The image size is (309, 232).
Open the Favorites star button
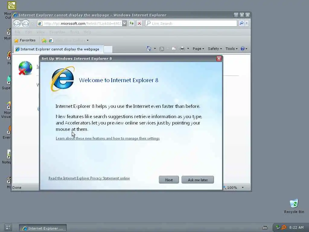point(25,40)
